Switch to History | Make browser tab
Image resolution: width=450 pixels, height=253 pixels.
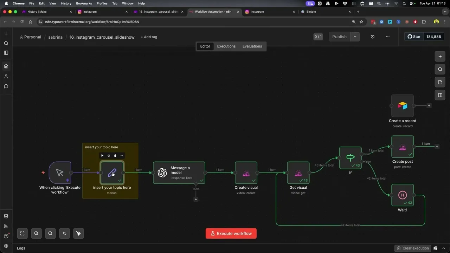coord(46,12)
